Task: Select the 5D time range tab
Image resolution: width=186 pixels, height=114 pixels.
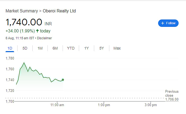Action: pos(25,48)
